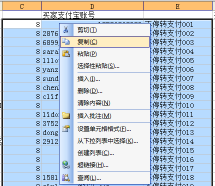Image resolution: width=215 pixels, height=186 pixels.
Task: Click column D cell starting with dong
Action: pyautogui.click(x=50, y=132)
